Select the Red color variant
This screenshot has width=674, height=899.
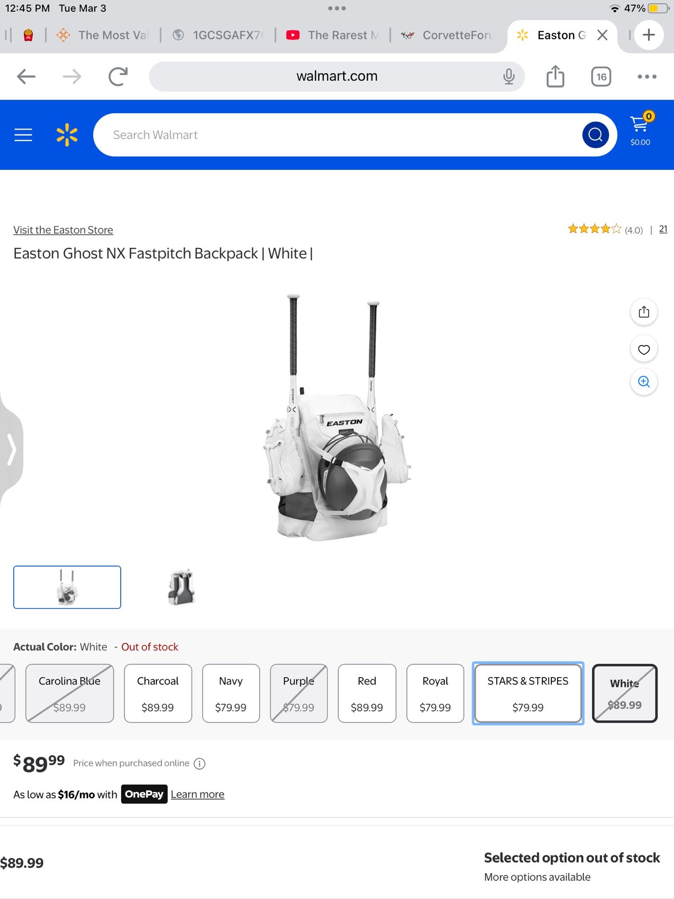[x=366, y=693]
